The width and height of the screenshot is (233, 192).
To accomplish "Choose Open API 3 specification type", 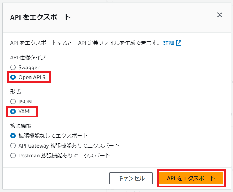I will click(13, 77).
